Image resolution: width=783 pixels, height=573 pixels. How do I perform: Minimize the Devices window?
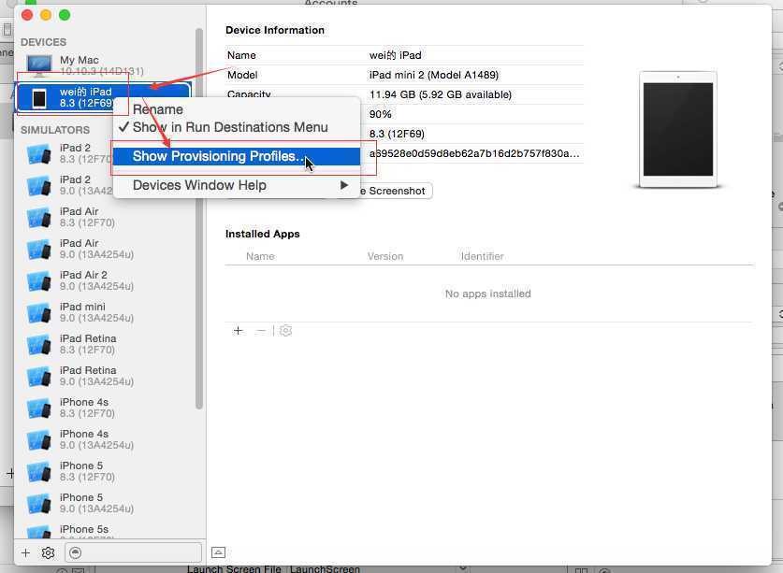click(x=46, y=15)
